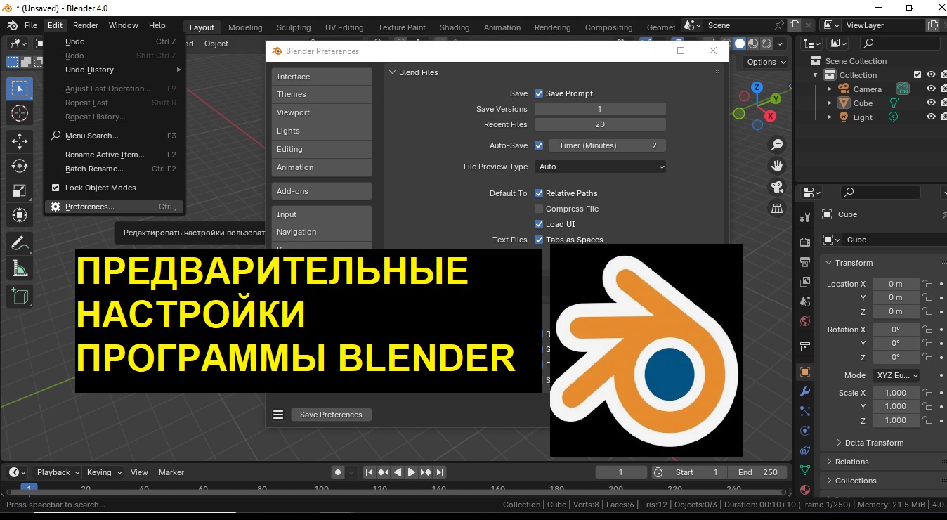Open the Physics properties tab
Screen dimensions: 947x520
pos(805,431)
